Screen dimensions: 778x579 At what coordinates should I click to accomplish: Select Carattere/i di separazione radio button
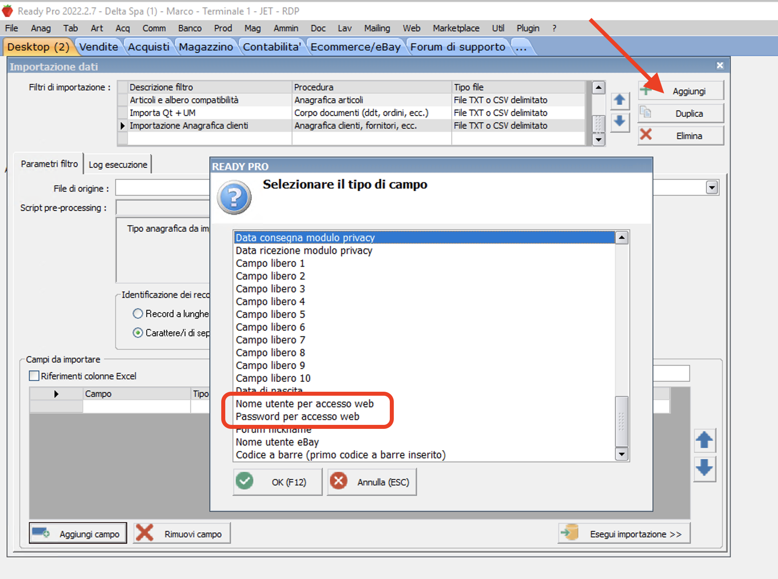(x=138, y=333)
